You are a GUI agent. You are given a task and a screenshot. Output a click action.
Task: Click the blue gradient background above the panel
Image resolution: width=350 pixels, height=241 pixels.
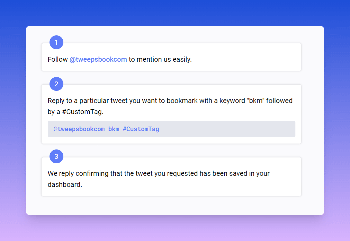175,12
